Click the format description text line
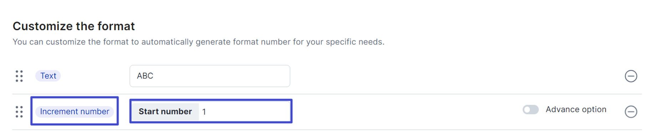This screenshot has height=136, width=645. coord(198,42)
